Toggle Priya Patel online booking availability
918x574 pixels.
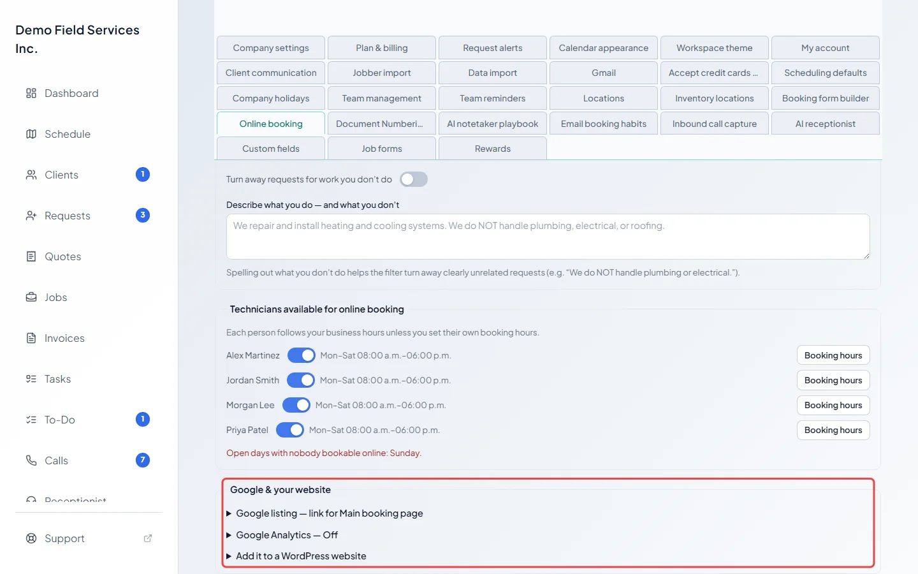[290, 430]
